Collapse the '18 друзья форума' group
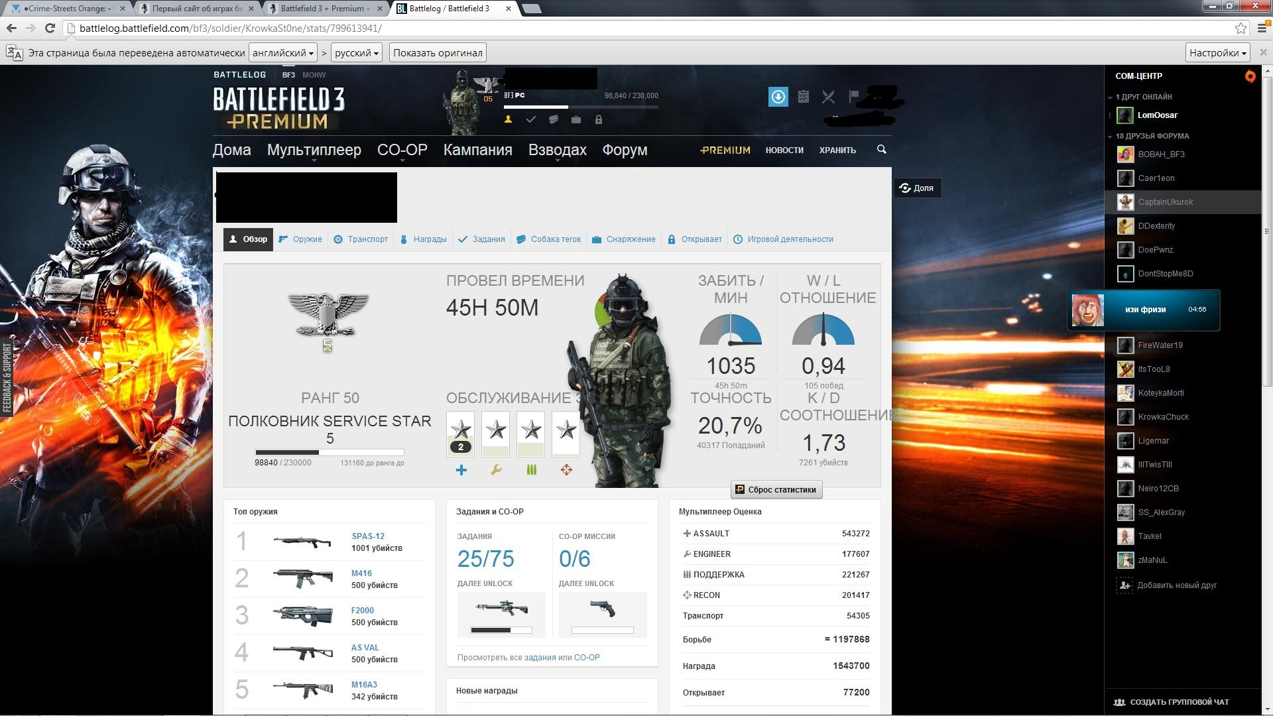Image resolution: width=1273 pixels, height=716 pixels. (x=1111, y=137)
